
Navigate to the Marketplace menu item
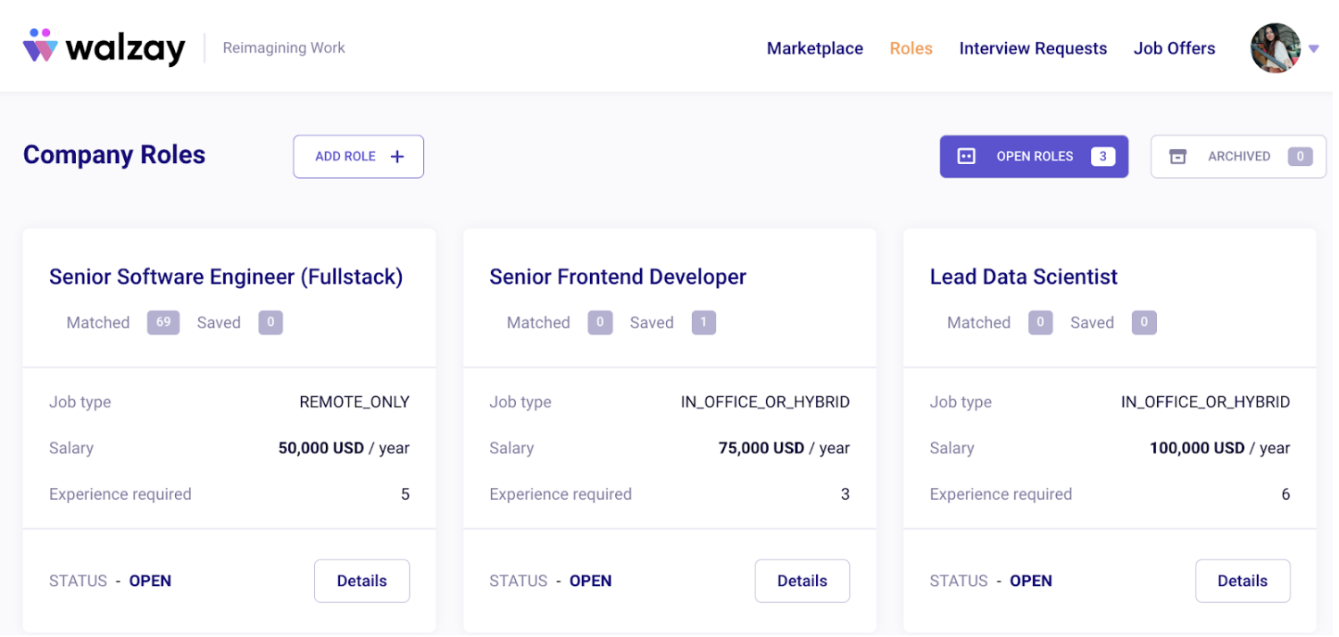point(814,48)
